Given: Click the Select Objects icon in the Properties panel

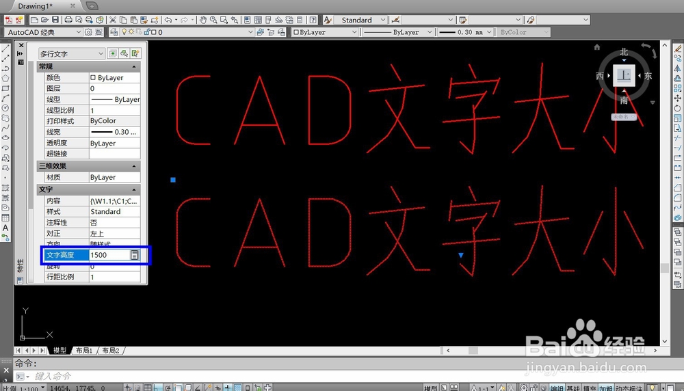Looking at the screenshot, I should click(x=124, y=53).
